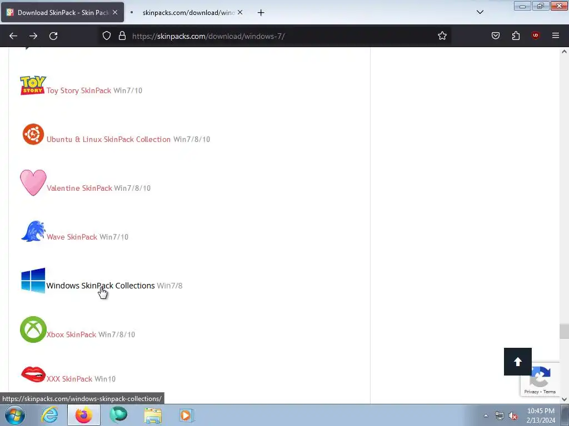Close the skinpacks.com/download tab
The height and width of the screenshot is (426, 569).
pos(240,12)
